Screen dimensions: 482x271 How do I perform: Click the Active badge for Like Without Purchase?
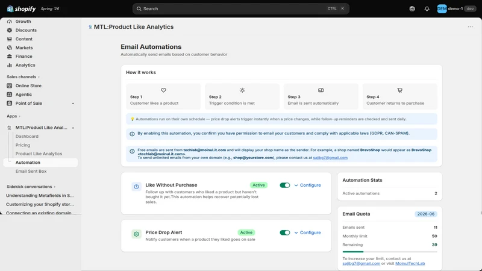point(258,185)
